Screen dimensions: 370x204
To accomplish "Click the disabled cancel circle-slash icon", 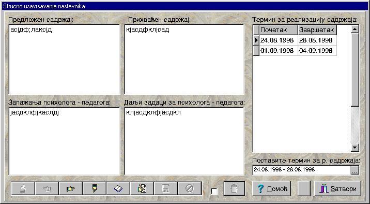I will point(190,188).
